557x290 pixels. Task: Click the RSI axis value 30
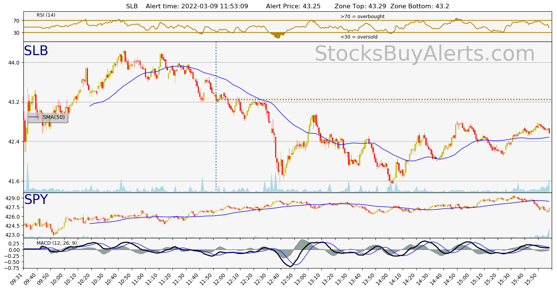[16, 33]
